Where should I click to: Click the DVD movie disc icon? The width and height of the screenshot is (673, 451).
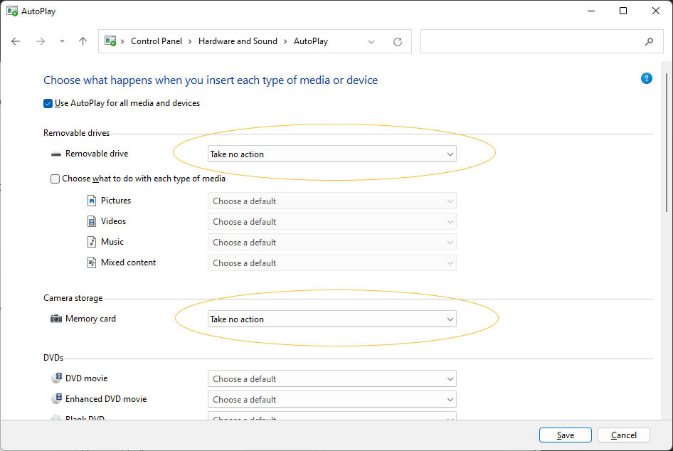pyautogui.click(x=56, y=377)
